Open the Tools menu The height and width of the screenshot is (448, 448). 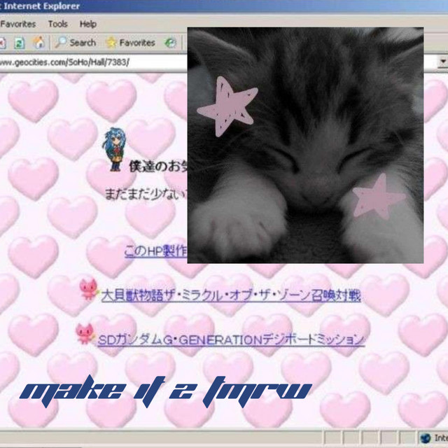58,24
